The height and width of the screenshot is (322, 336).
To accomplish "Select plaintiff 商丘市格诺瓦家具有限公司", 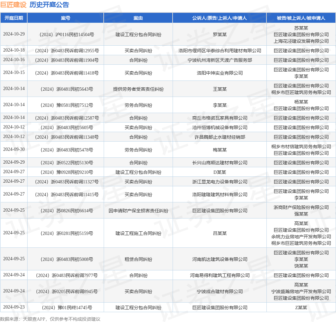I will point(220,118).
